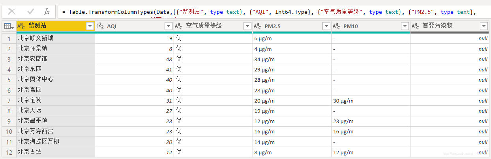491x159 pixels.
Task: Confirm the formula with the checkmark icon
Action: pos(30,11)
